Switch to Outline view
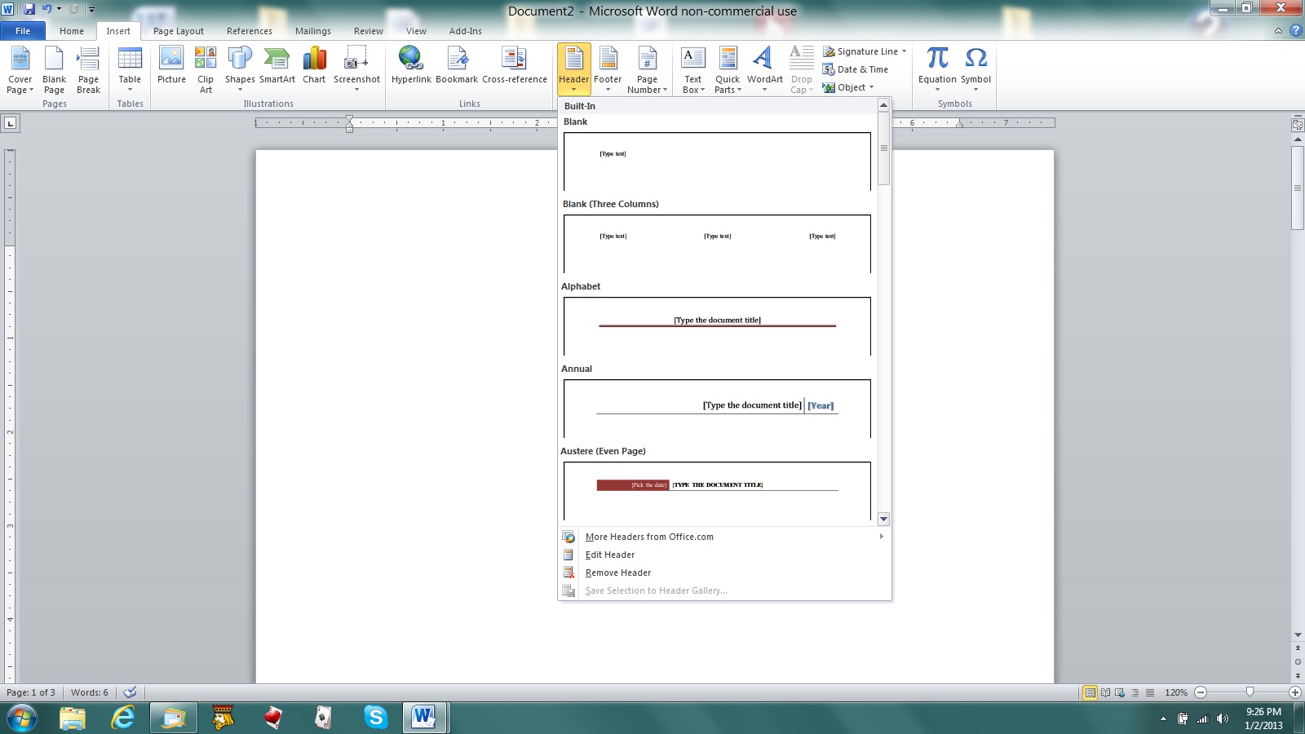Viewport: 1305px width, 734px height. pos(1135,692)
